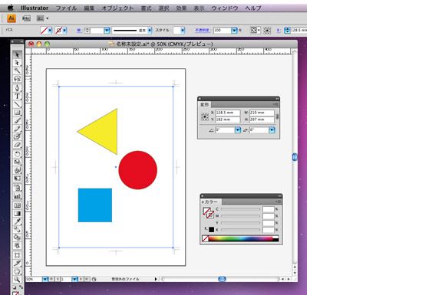Click the X coordinate link in control bar
The height and width of the screenshot is (295, 422).
coord(278,31)
